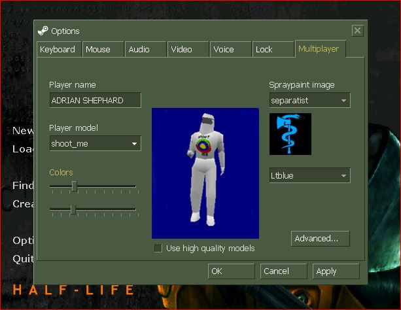Click the Advanced... button
Screen dimensions: 401x310
click(x=320, y=239)
